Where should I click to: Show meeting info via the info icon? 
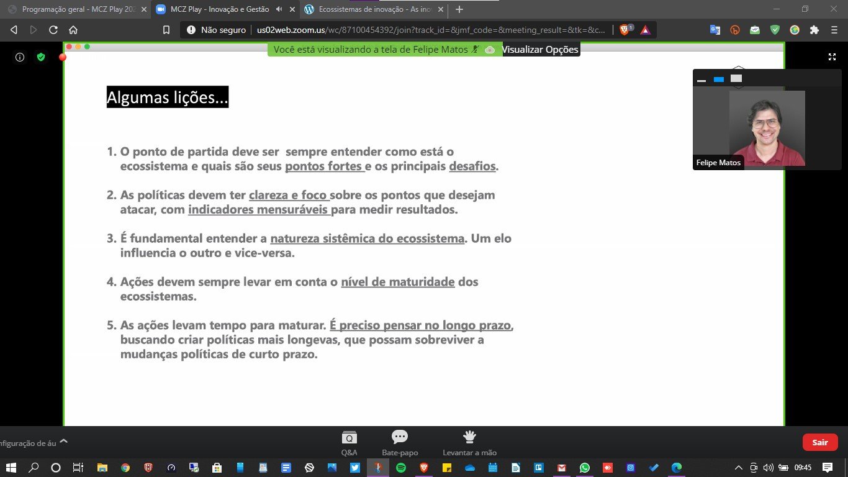[20, 57]
